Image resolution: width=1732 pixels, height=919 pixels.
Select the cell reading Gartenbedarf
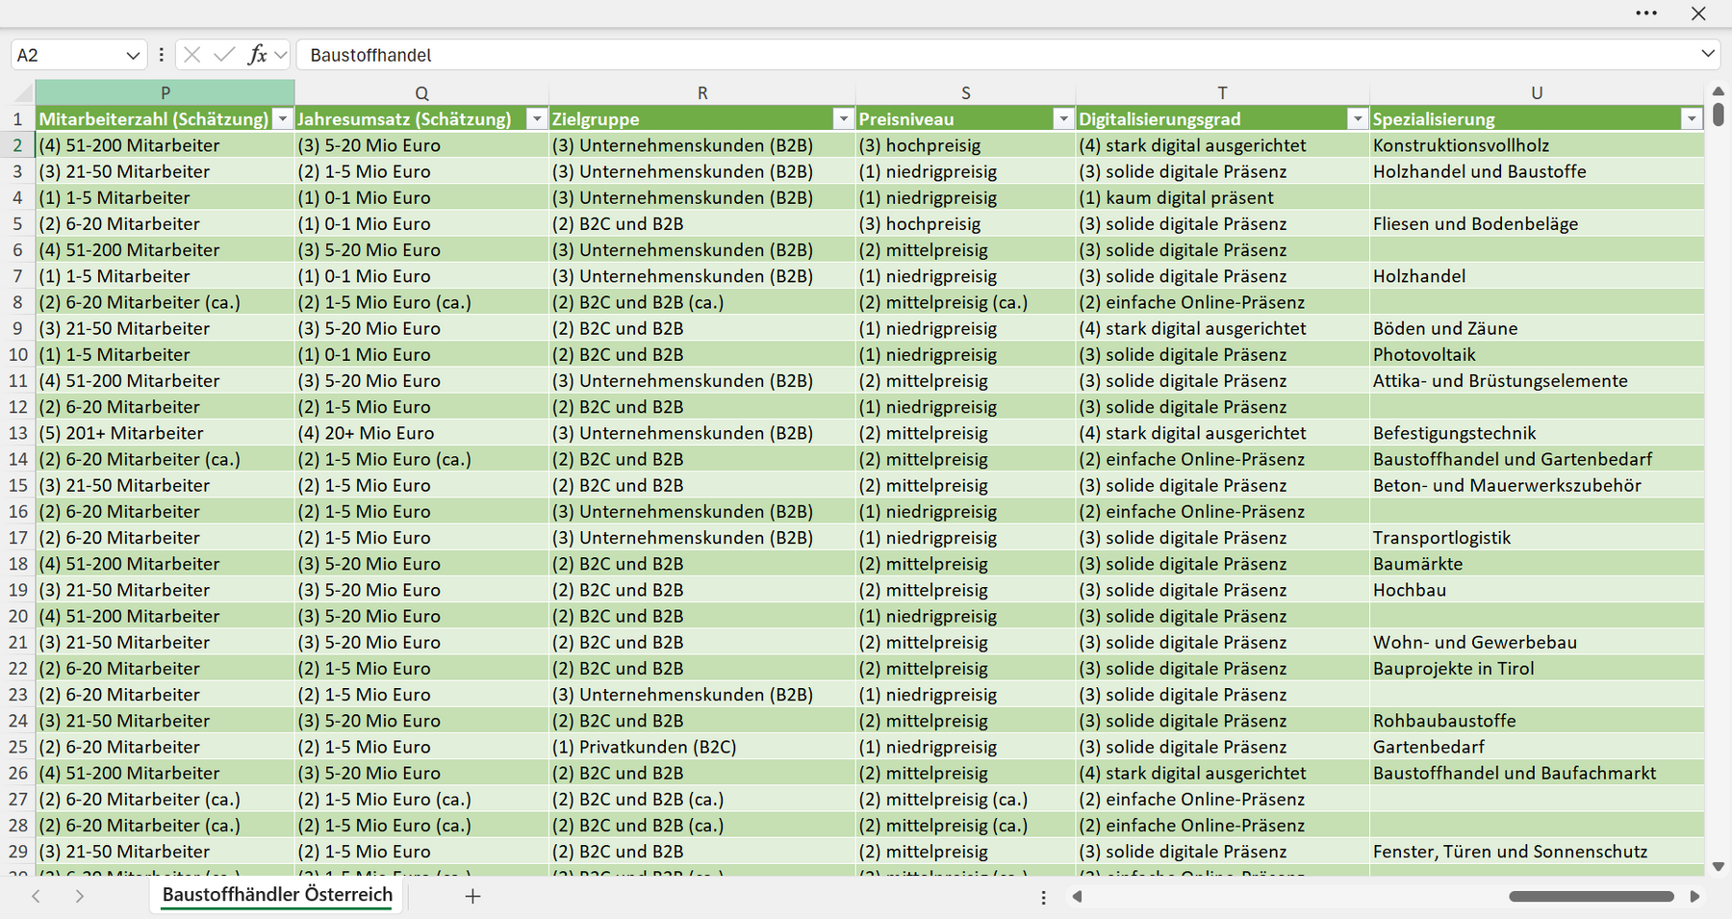[1537, 747]
